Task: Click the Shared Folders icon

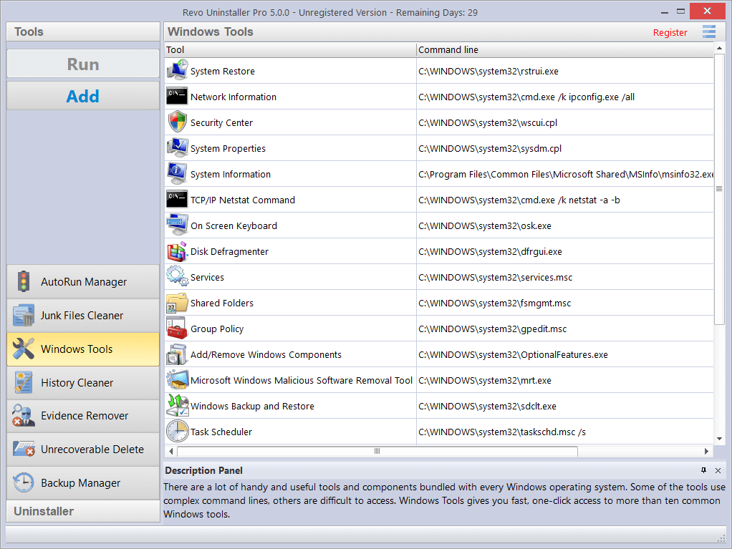Action: [178, 303]
